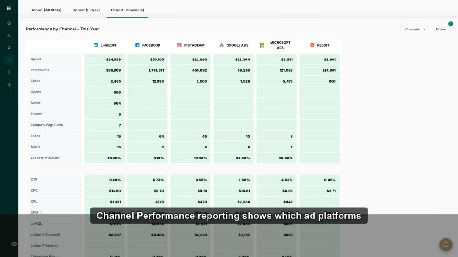The height and width of the screenshot is (257, 458).
Task: Click the LinkedIn column header icon
Action: tap(96, 45)
